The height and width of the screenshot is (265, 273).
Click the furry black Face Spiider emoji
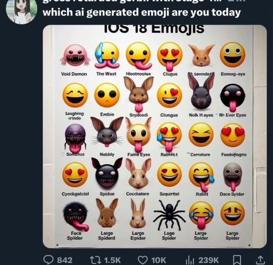click(x=75, y=216)
